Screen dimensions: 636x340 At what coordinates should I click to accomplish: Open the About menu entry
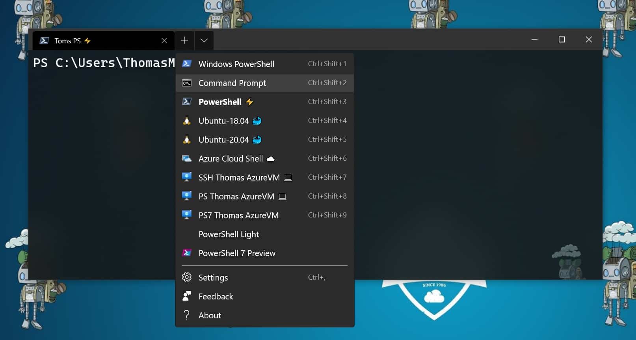[265, 315]
